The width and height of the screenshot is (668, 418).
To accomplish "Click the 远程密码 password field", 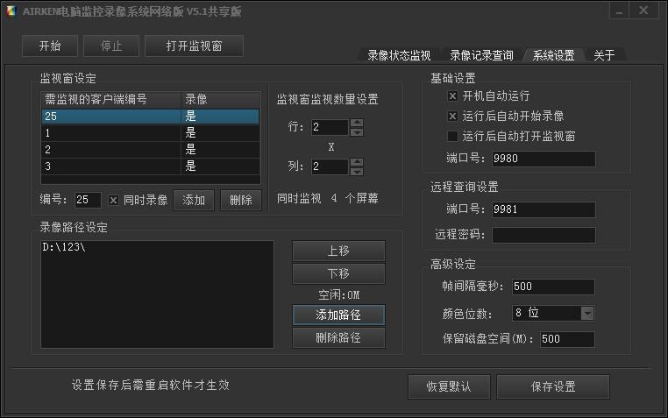I will pyautogui.click(x=544, y=235).
